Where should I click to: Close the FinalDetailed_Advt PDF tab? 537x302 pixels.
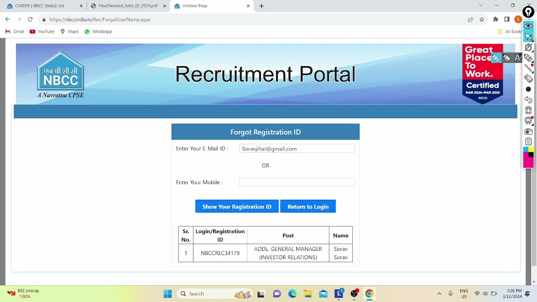(165, 6)
